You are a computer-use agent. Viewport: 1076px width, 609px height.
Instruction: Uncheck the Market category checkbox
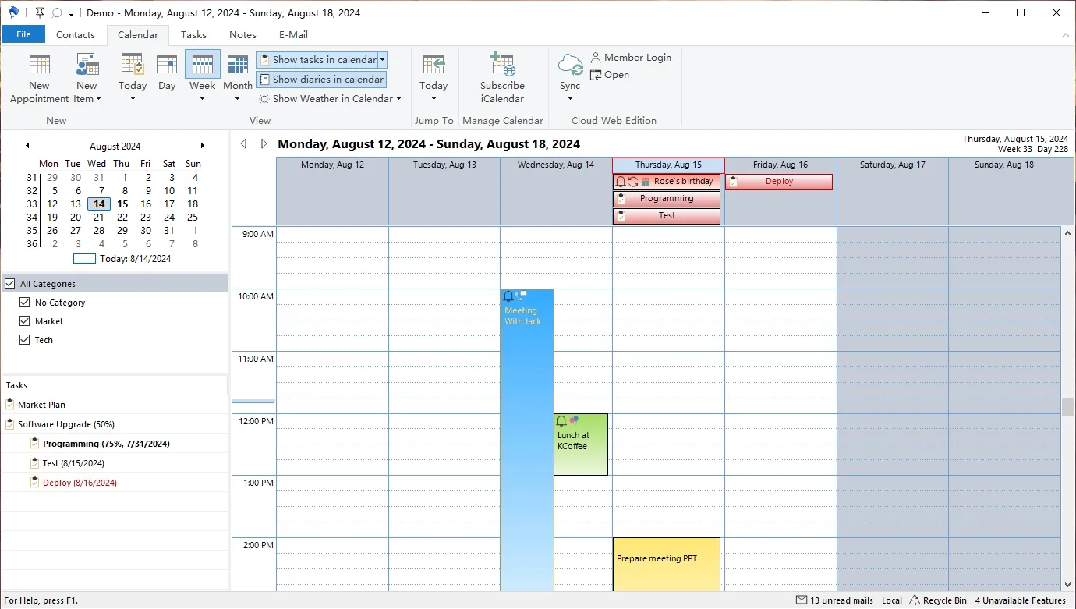(x=25, y=321)
